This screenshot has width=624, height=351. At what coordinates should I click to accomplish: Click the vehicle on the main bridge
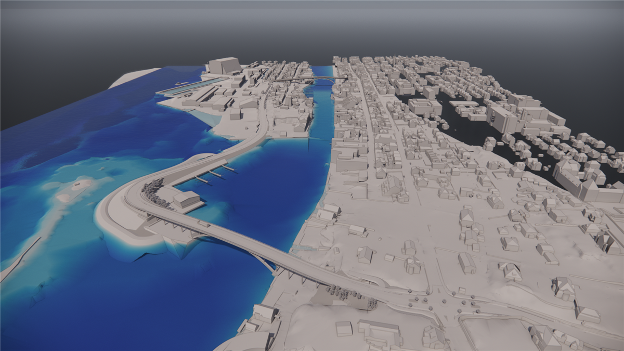(203, 224)
